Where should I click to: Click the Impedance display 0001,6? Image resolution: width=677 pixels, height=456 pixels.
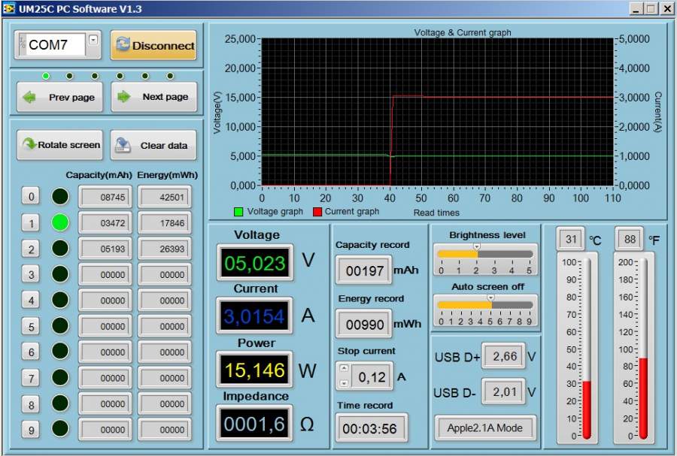(x=254, y=423)
